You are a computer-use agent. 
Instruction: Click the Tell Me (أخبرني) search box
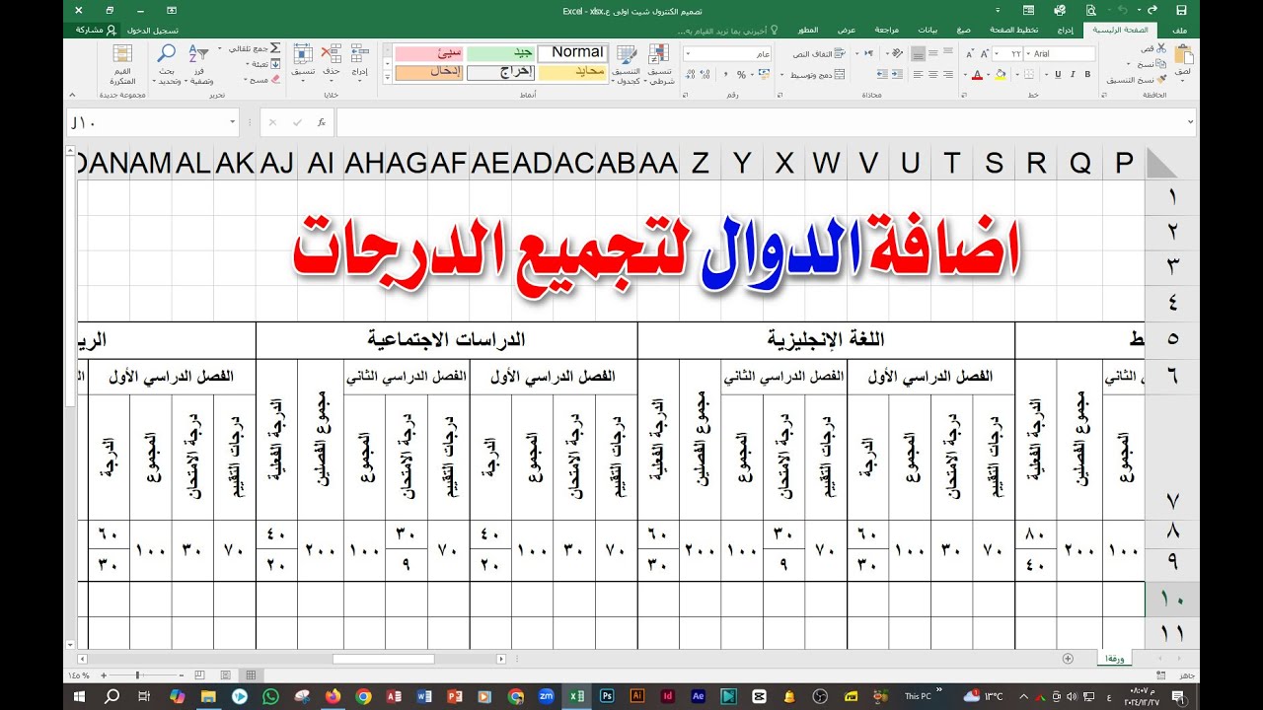tap(728, 31)
